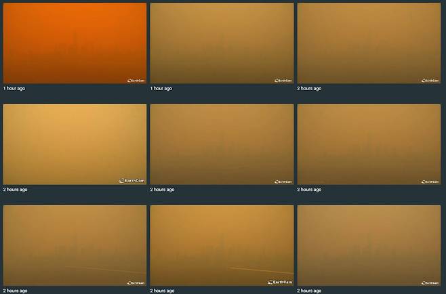Open the bottom-middle thumbnail image
The width and height of the screenshot is (446, 294).
[222, 245]
